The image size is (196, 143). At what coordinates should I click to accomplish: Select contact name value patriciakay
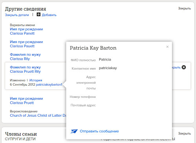click(108, 68)
